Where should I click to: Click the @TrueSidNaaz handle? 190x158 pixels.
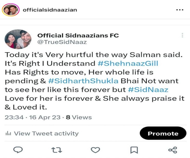[x=62, y=42]
